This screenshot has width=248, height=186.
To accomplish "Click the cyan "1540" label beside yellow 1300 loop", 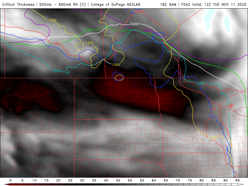I will point(117,43).
